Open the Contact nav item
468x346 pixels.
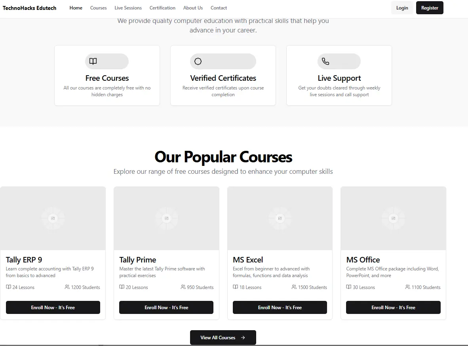coord(219,8)
